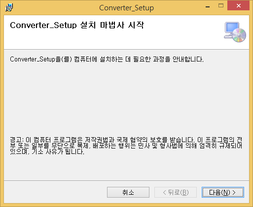
Task: Minimize the Converter_Setup window
Action: coord(208,6)
